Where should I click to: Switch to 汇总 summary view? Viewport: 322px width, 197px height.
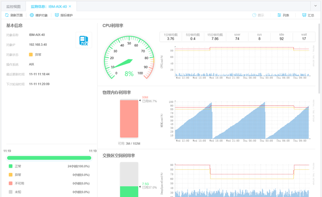308,15
